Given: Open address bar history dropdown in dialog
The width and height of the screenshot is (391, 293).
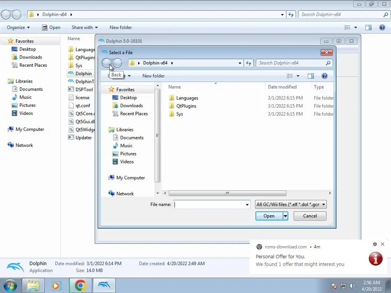Looking at the screenshot, I should click(x=240, y=63).
